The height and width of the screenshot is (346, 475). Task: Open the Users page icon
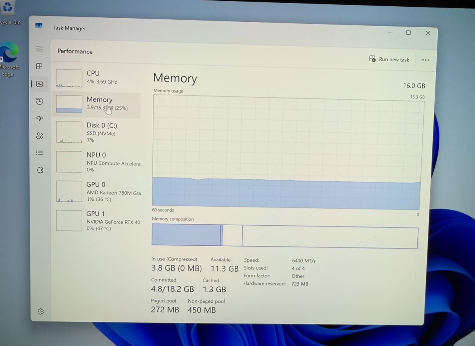[x=40, y=136]
